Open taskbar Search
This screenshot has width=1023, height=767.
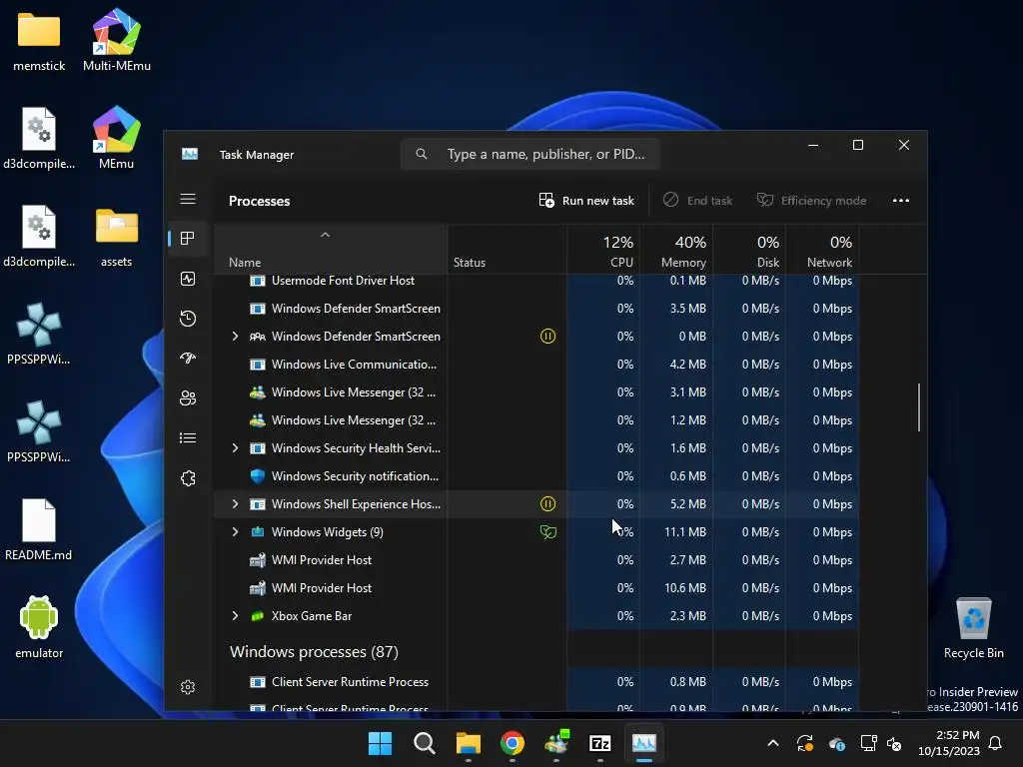[x=424, y=743]
